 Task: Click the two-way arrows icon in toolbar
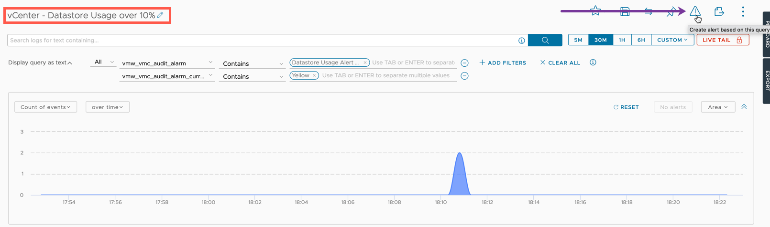point(649,11)
